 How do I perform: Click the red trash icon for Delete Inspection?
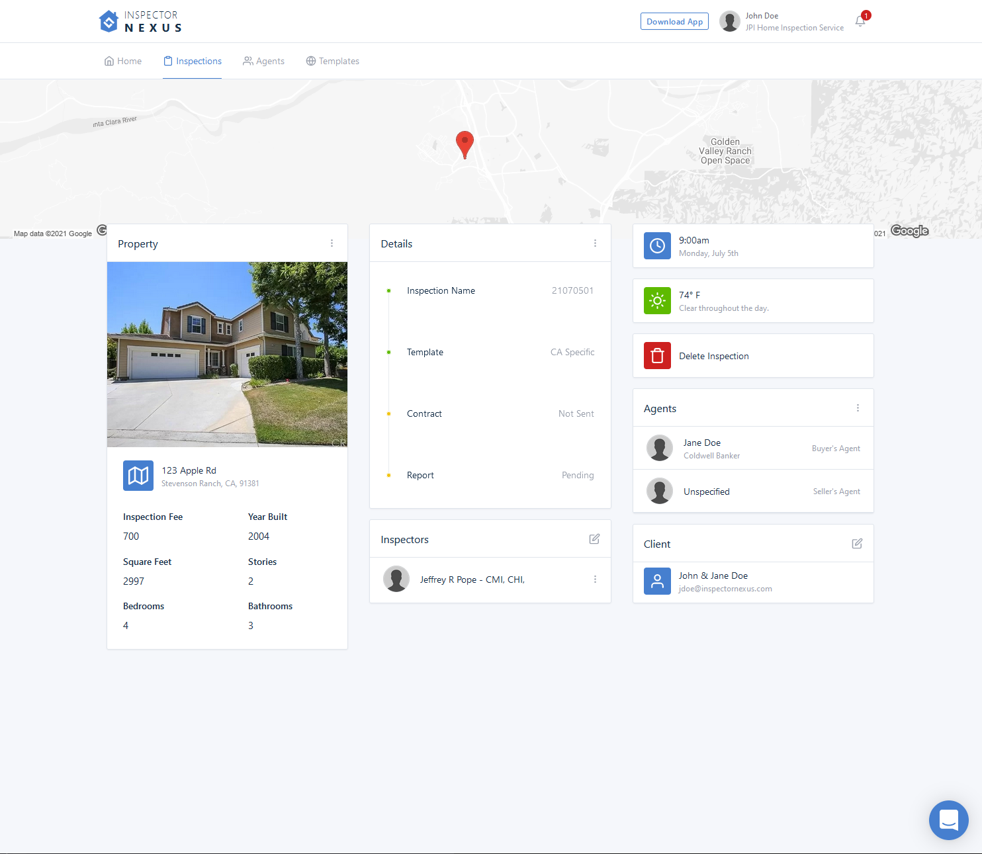pos(657,355)
